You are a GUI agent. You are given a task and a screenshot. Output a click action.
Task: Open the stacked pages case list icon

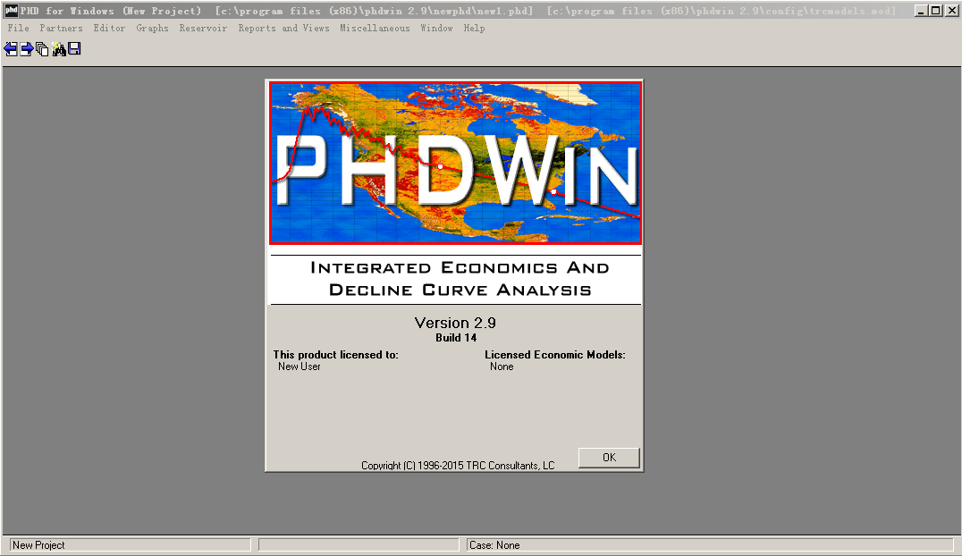(42, 49)
